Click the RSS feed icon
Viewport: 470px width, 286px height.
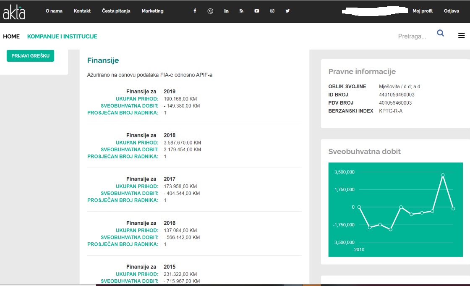coord(241,11)
